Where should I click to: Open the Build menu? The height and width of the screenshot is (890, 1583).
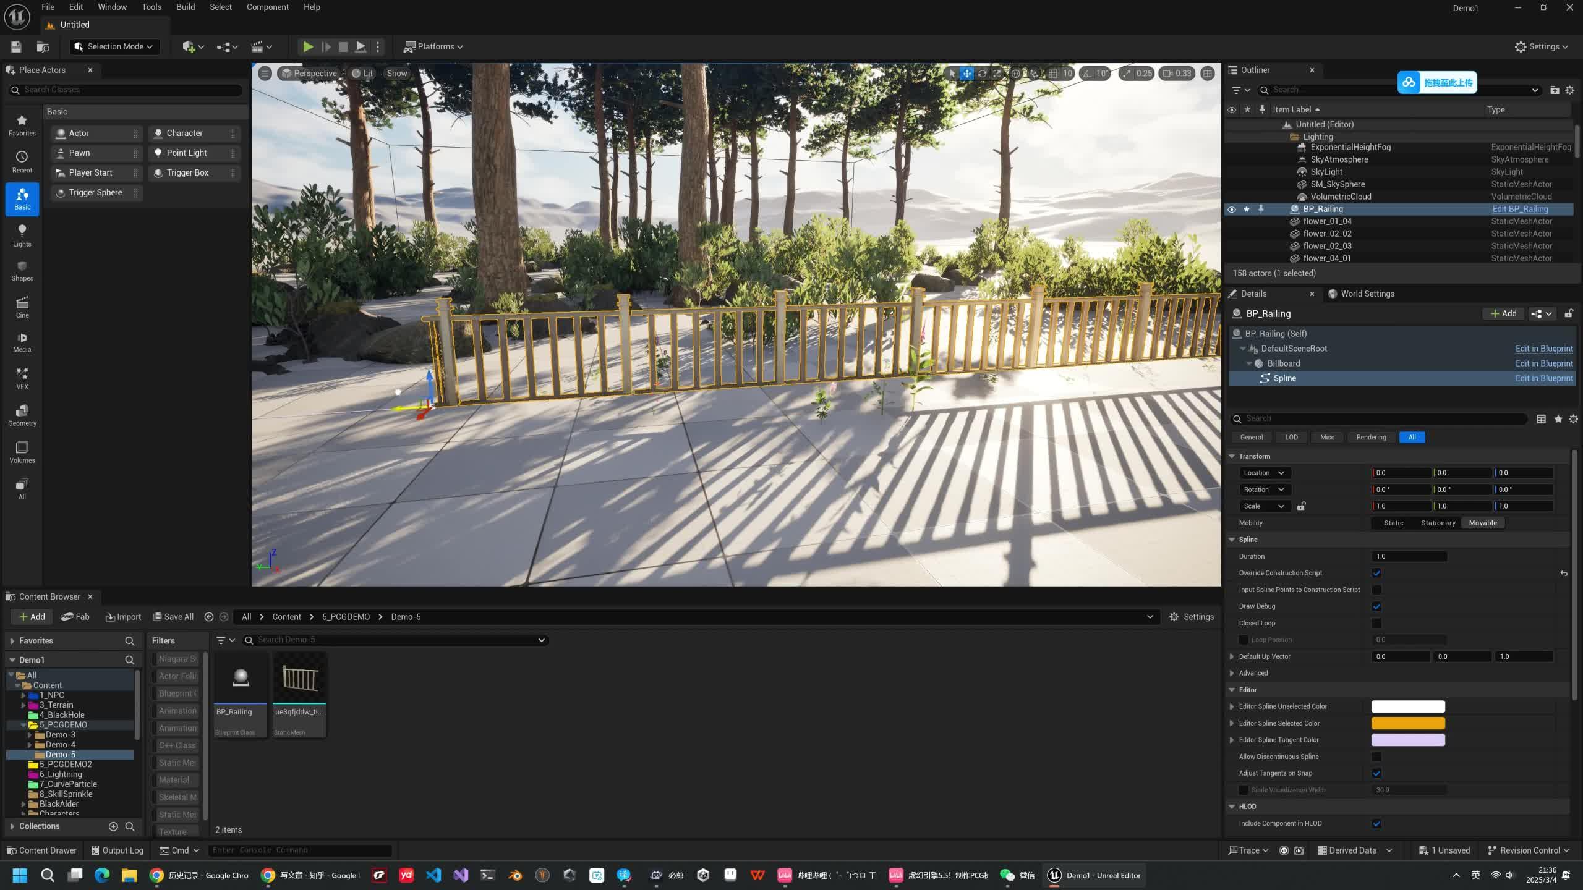click(x=185, y=7)
